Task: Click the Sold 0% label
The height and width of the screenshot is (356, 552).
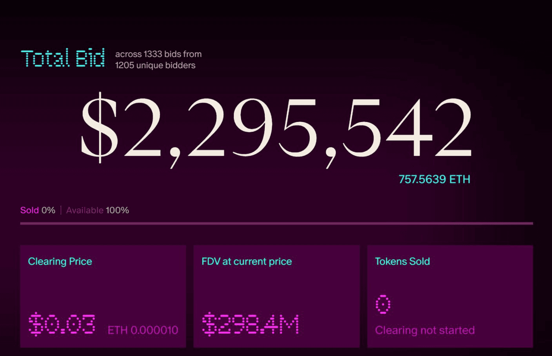Action: pyautogui.click(x=38, y=210)
